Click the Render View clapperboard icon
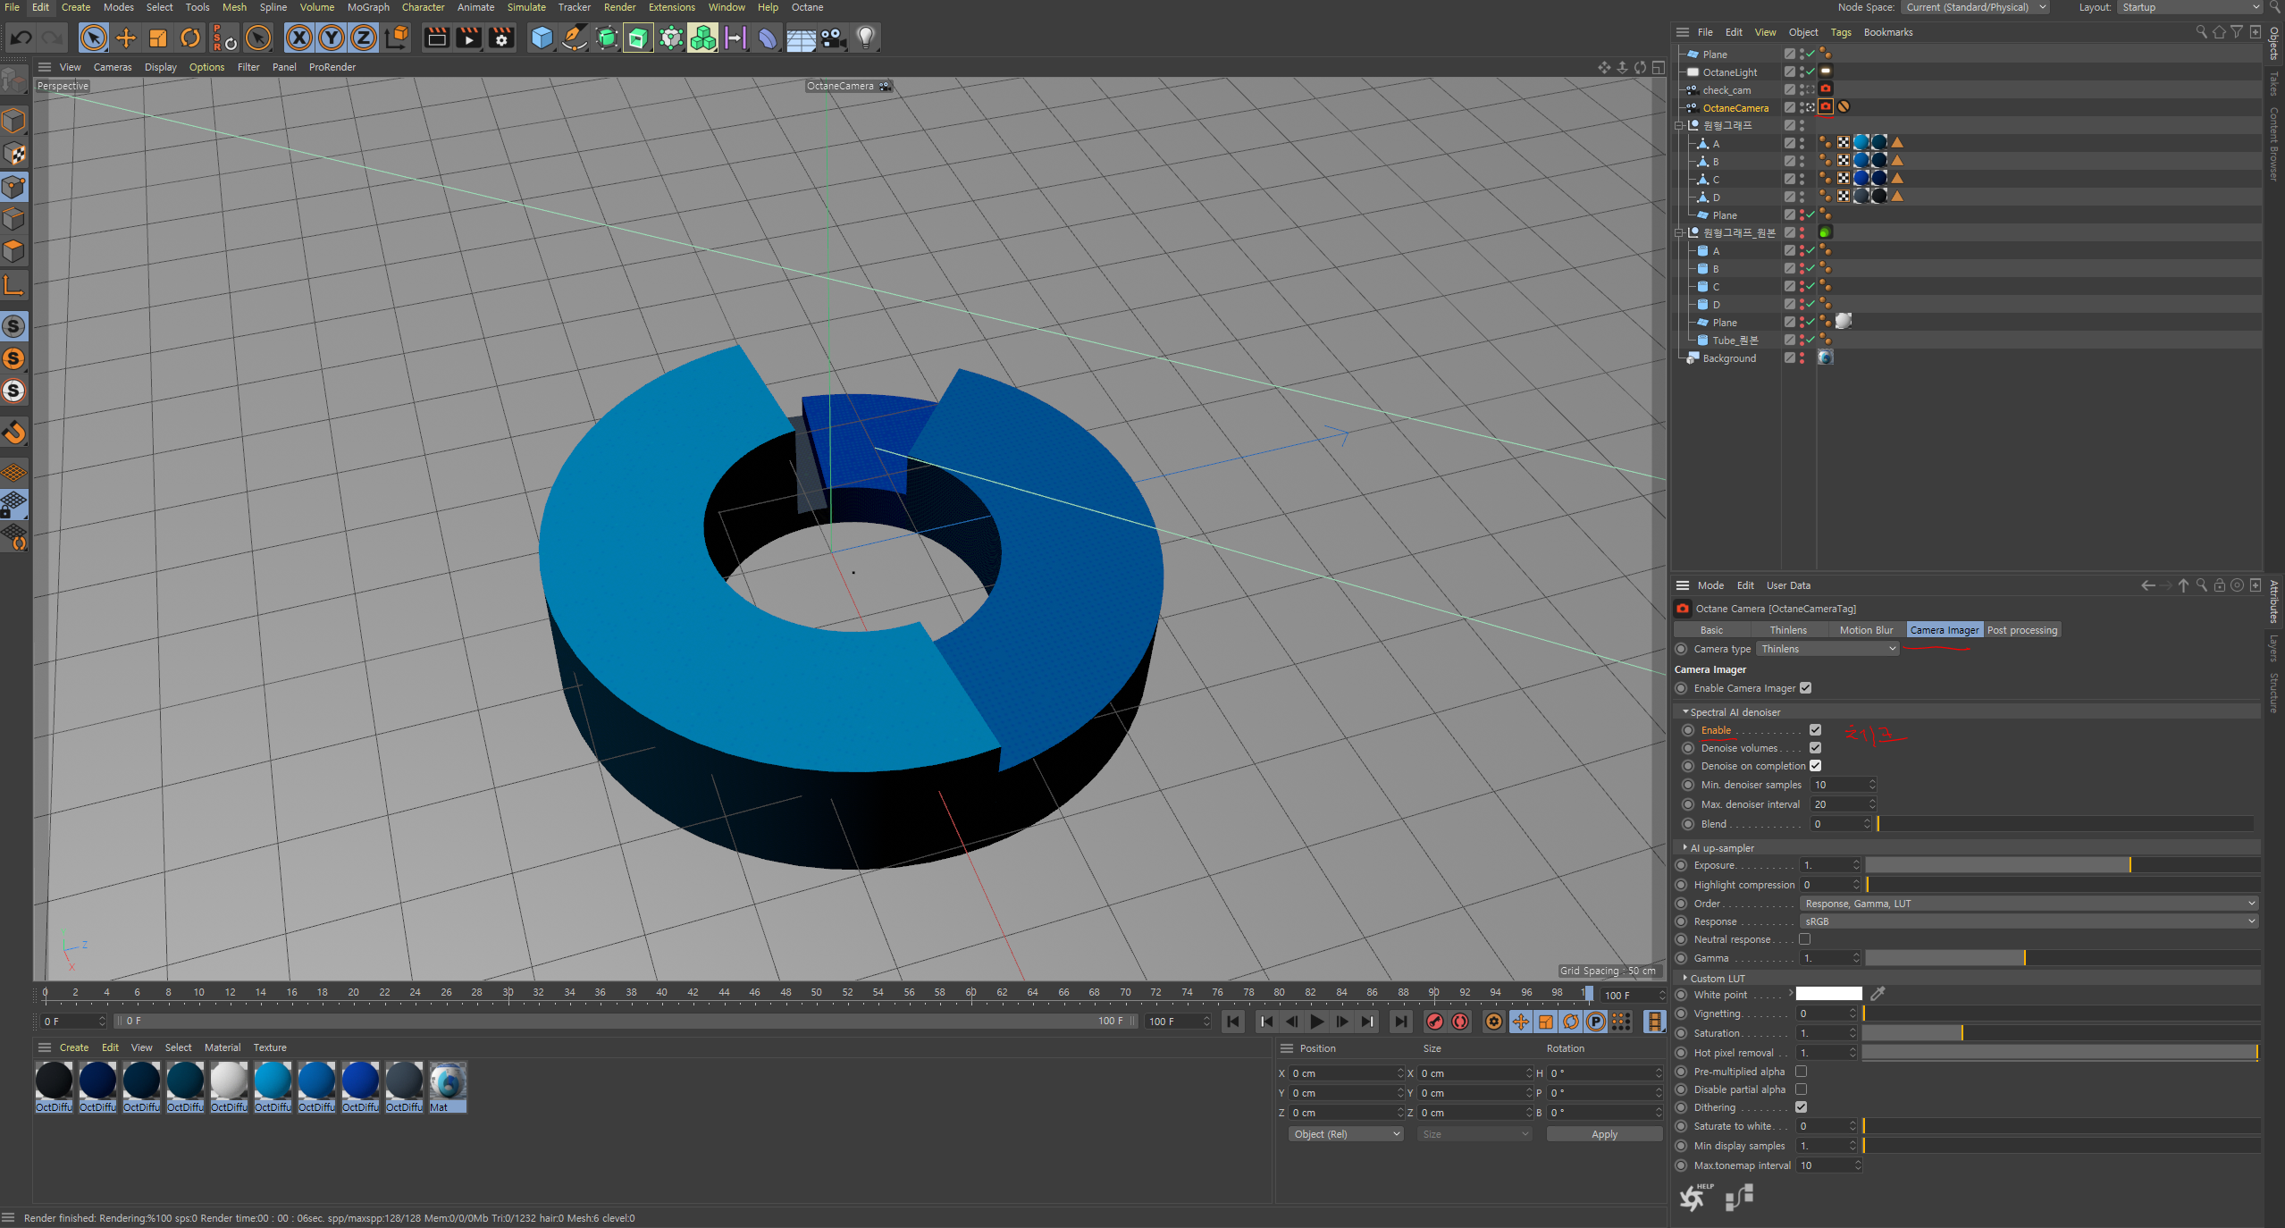The image size is (2285, 1228). (x=436, y=38)
